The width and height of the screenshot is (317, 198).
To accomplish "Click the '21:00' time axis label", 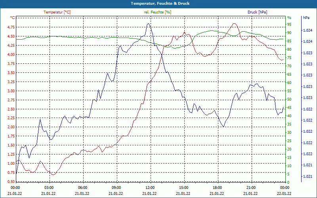I will [x=250, y=187].
